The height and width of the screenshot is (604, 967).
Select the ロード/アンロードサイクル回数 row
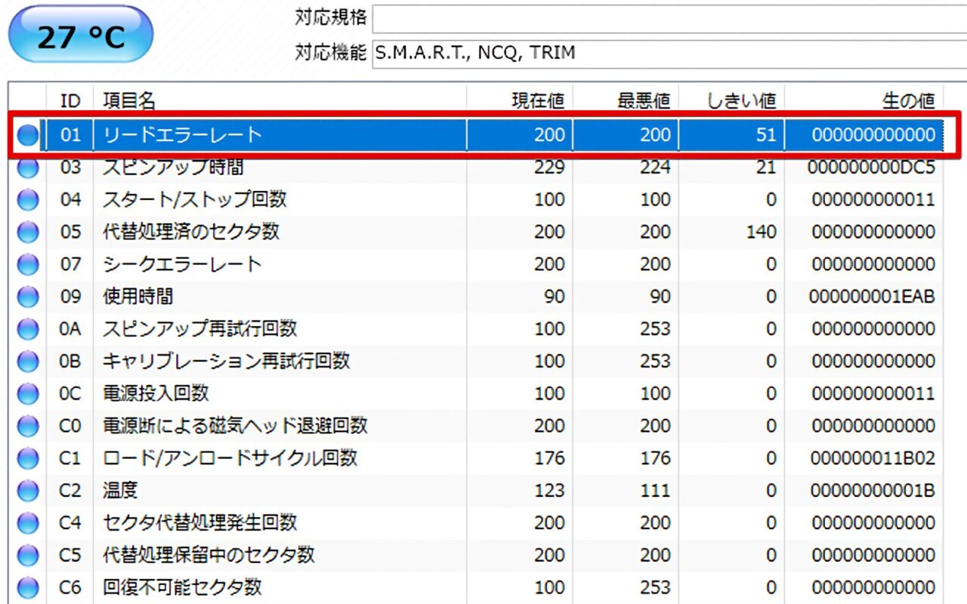[476, 459]
